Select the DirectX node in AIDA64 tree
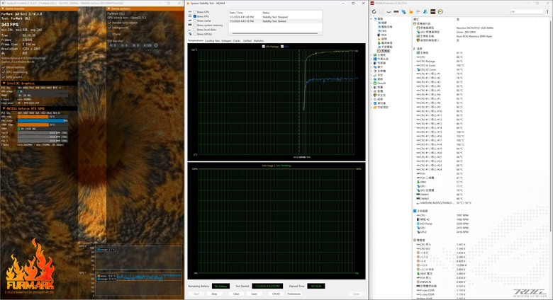 coord(381,83)
